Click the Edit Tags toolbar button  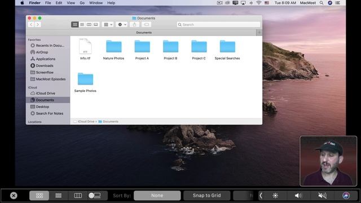(147, 24)
